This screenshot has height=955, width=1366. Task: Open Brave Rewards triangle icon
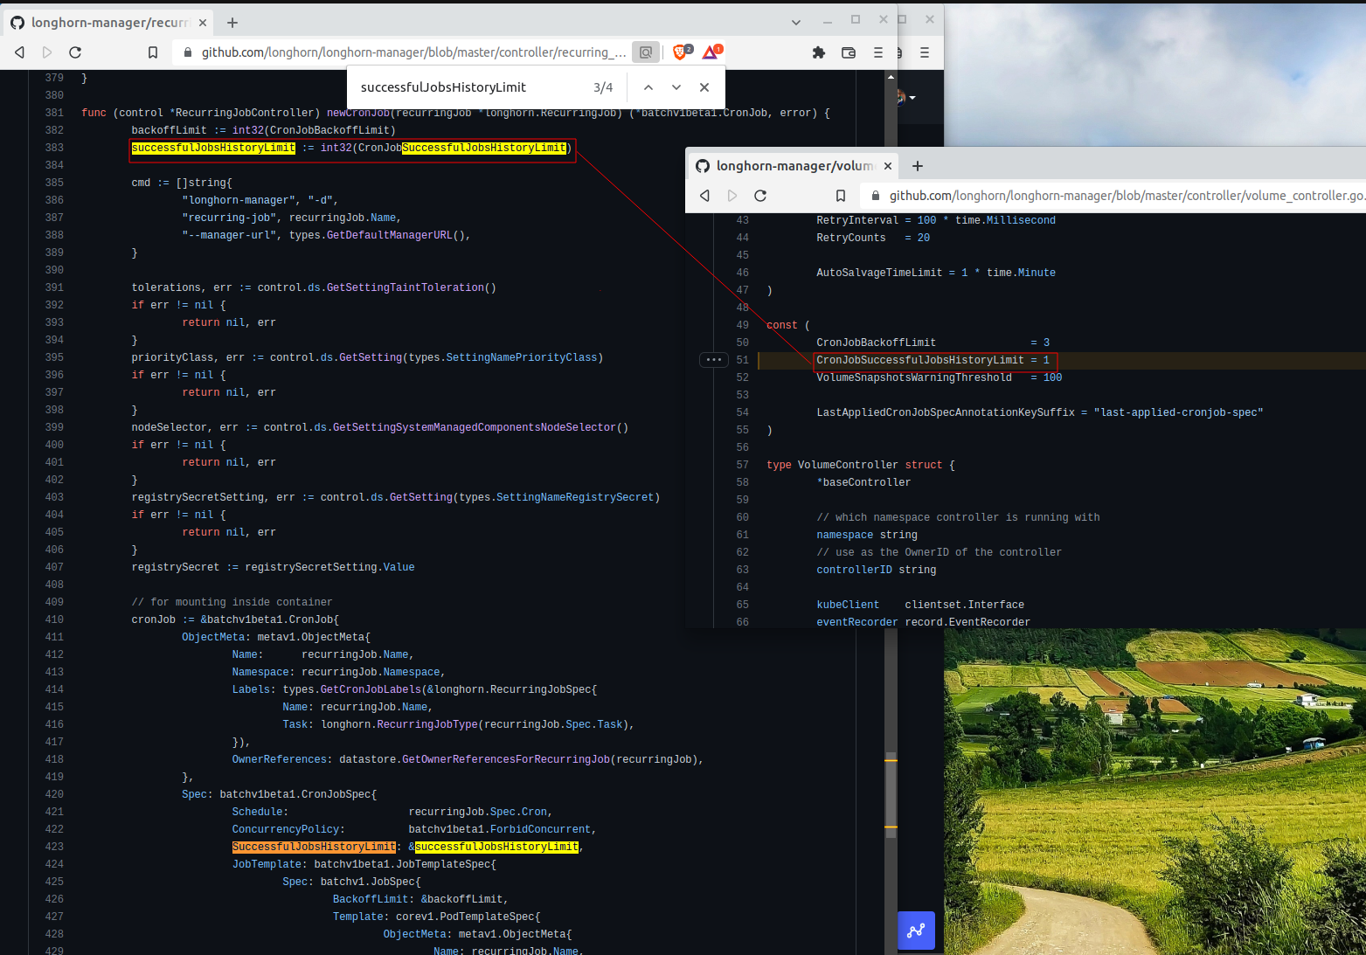pos(711,52)
